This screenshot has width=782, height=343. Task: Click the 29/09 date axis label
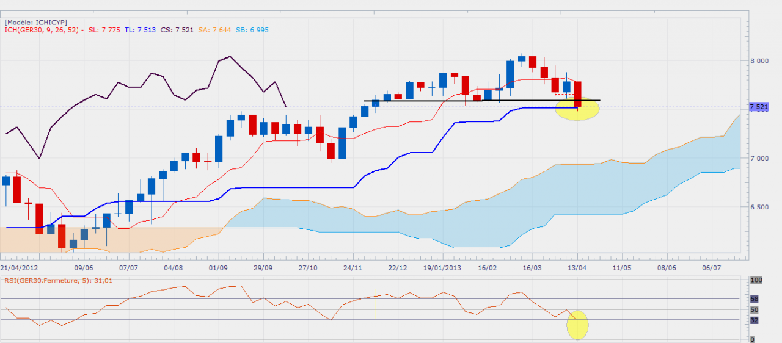pos(263,267)
